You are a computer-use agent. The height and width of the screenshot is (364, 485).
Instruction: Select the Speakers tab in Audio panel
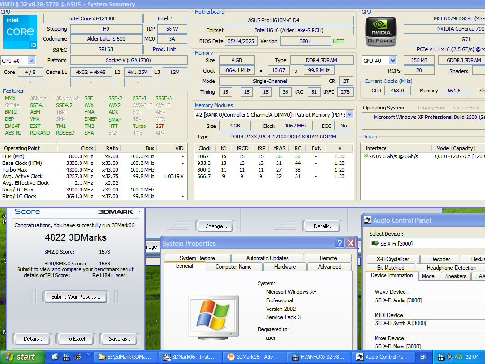(456, 276)
